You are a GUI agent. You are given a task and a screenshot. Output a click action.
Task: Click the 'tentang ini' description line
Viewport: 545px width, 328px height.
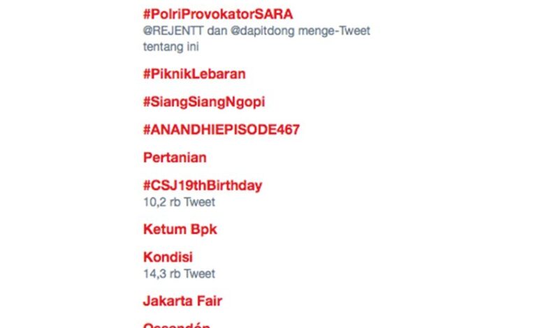tap(170, 47)
